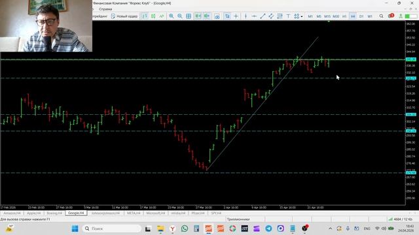Open the Справка help menu
The height and width of the screenshot is (235, 419).
tap(105, 9)
